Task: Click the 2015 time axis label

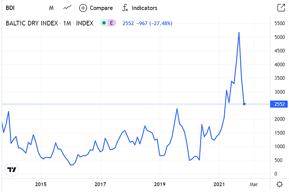Action: pos(41,184)
